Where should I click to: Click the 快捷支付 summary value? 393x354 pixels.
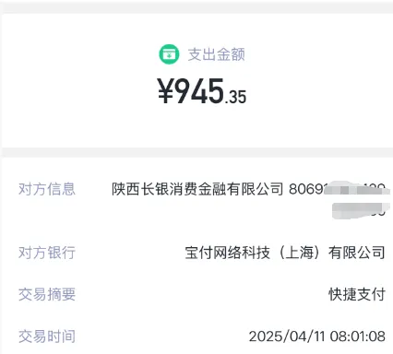357,294
